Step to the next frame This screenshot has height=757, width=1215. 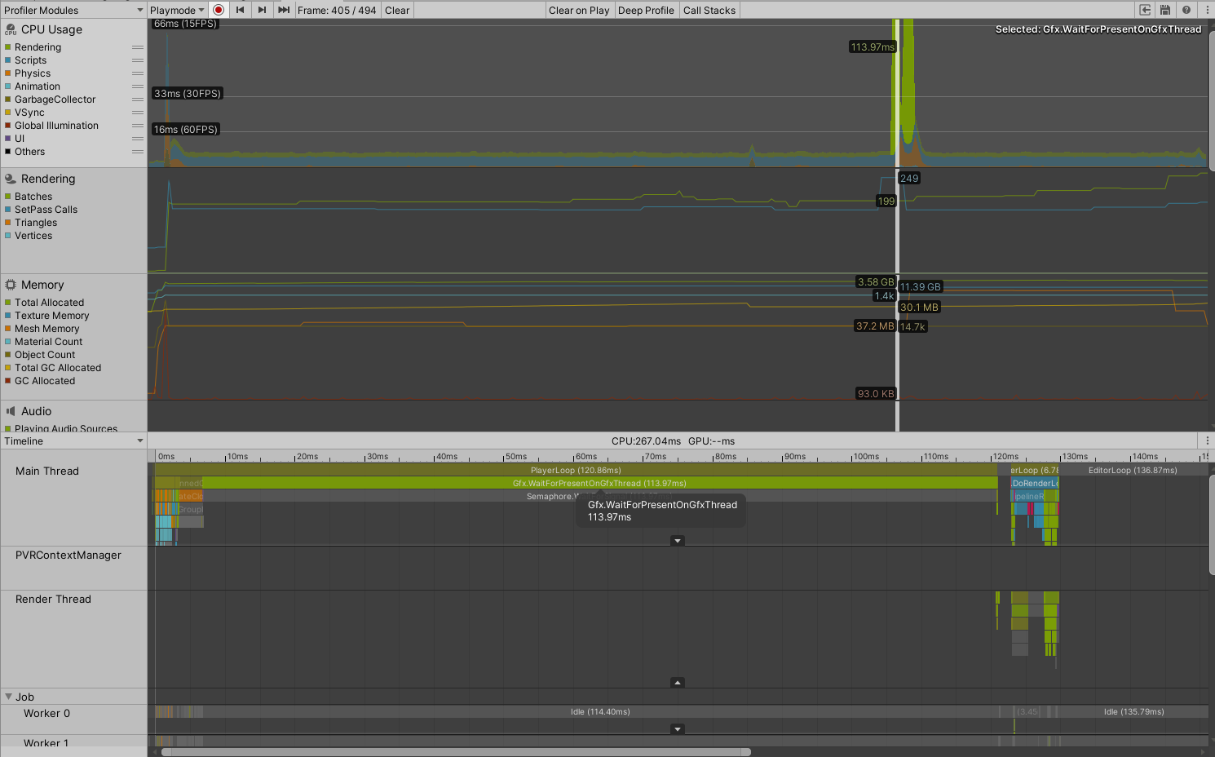tap(262, 10)
